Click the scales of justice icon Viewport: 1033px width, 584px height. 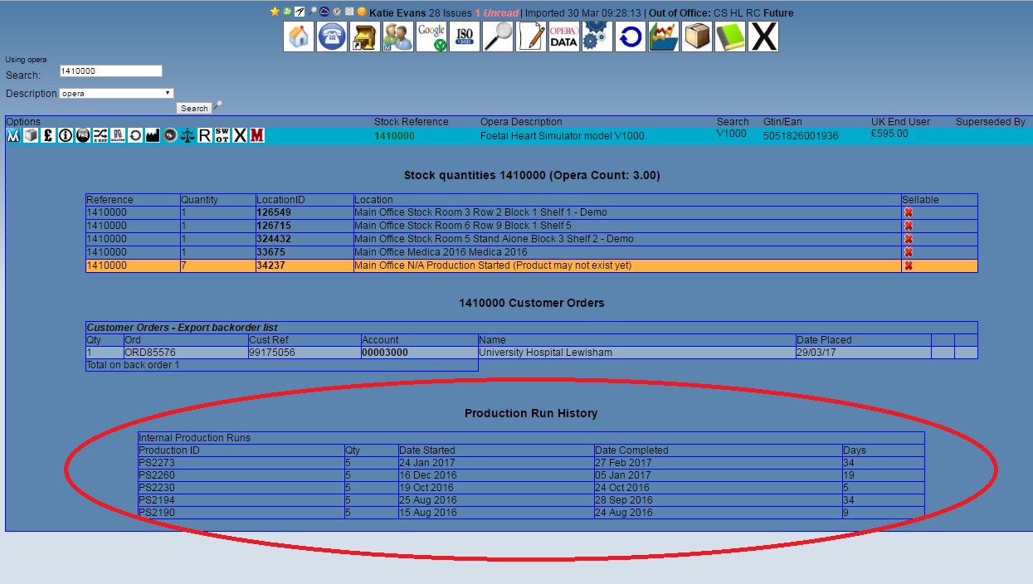188,135
